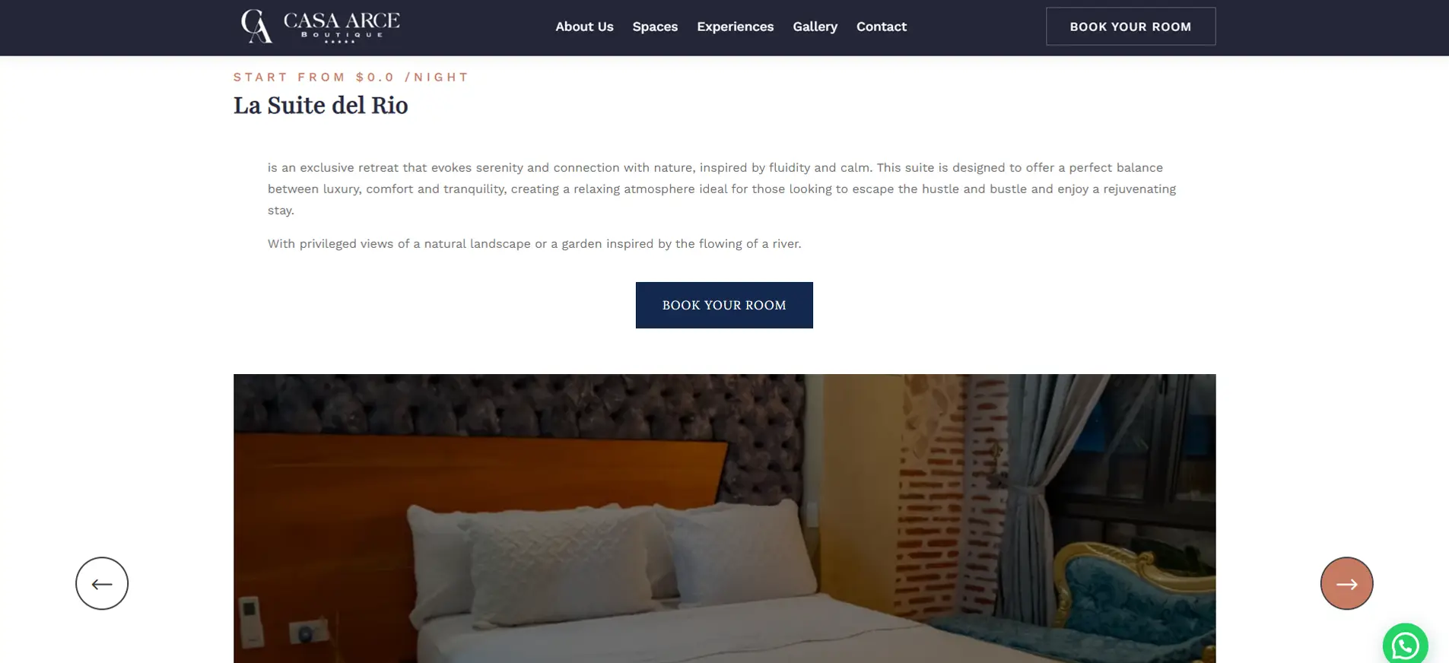The width and height of the screenshot is (1449, 663).
Task: Click the CA monogram in the logo
Action: pos(256,26)
